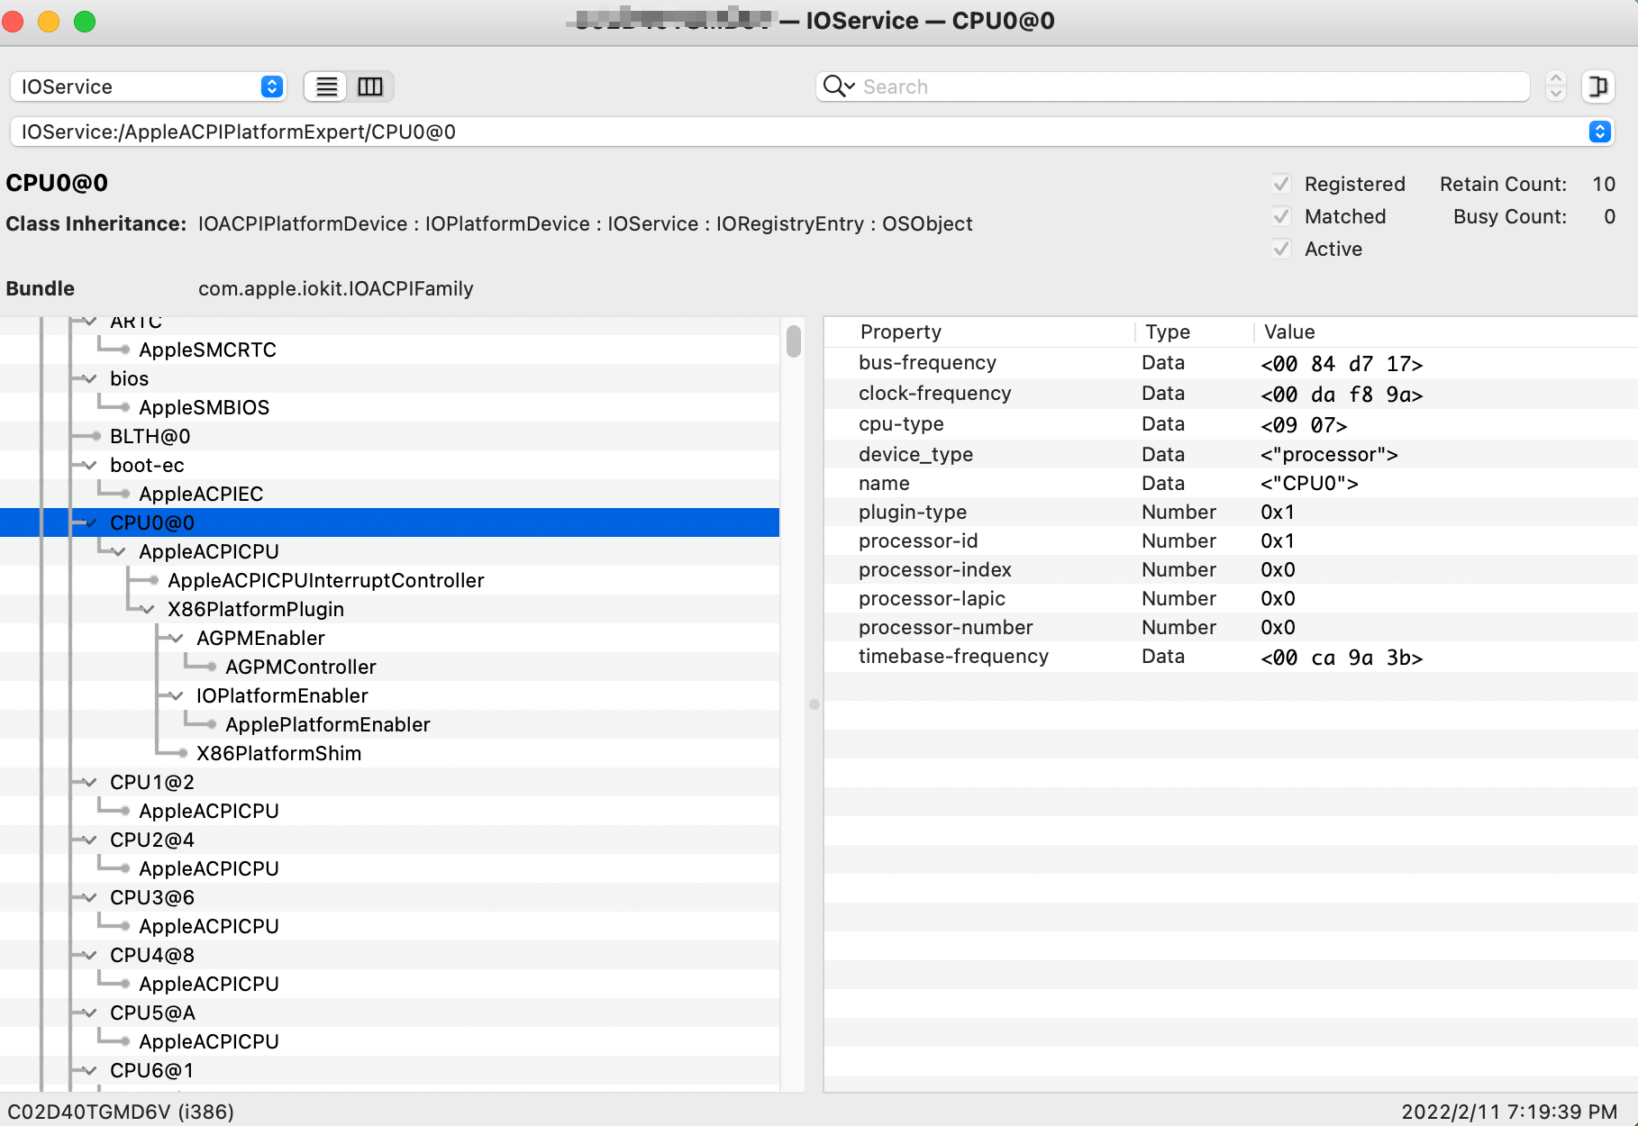
Task: Click the green zoom window button
Action: point(85,22)
